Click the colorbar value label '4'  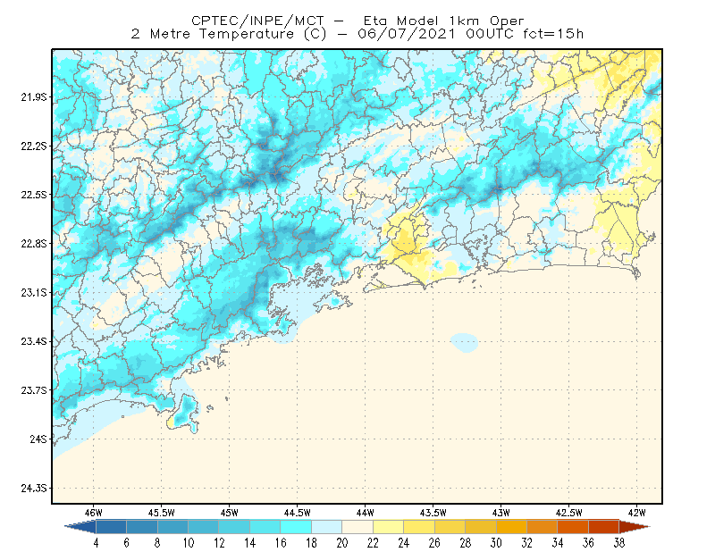tap(96, 543)
